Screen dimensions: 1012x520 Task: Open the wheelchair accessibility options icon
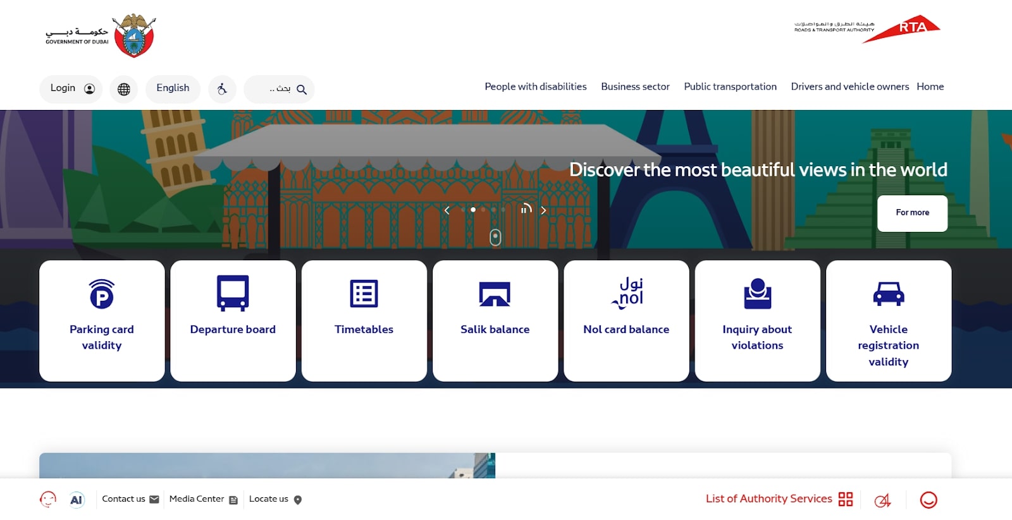tap(222, 89)
